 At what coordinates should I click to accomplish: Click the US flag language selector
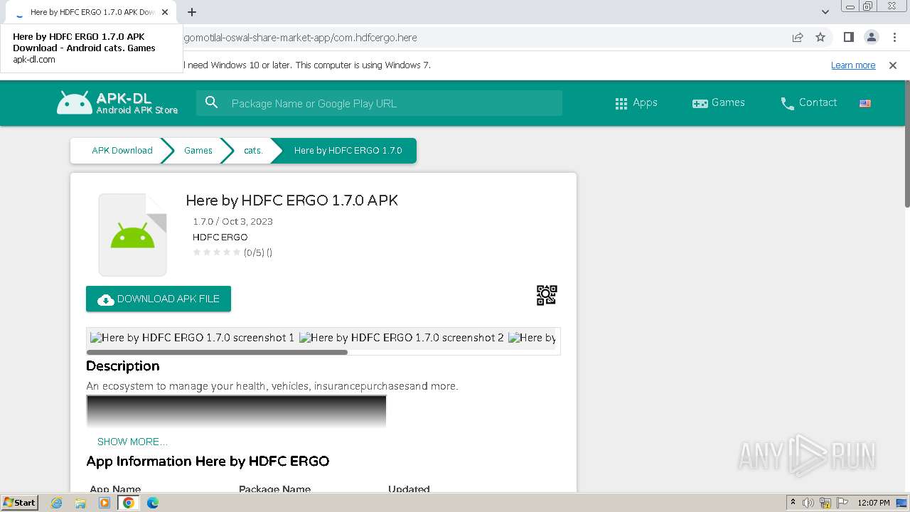[865, 103]
